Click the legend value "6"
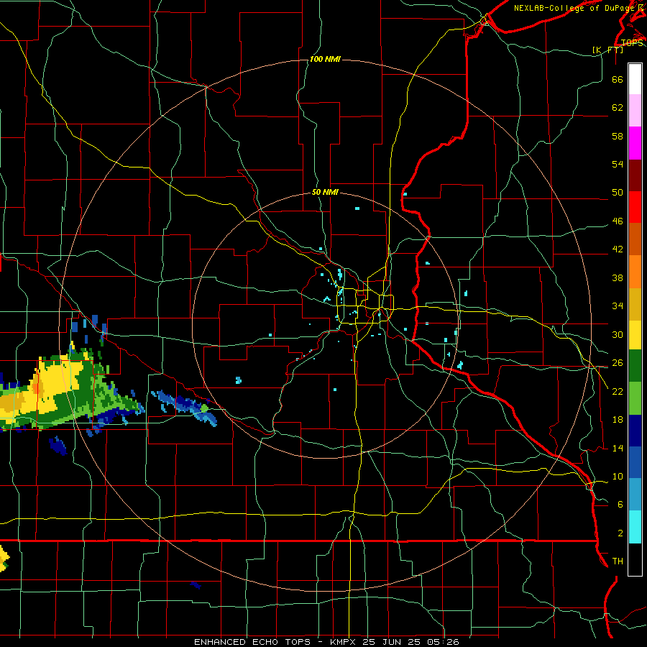 coord(620,504)
